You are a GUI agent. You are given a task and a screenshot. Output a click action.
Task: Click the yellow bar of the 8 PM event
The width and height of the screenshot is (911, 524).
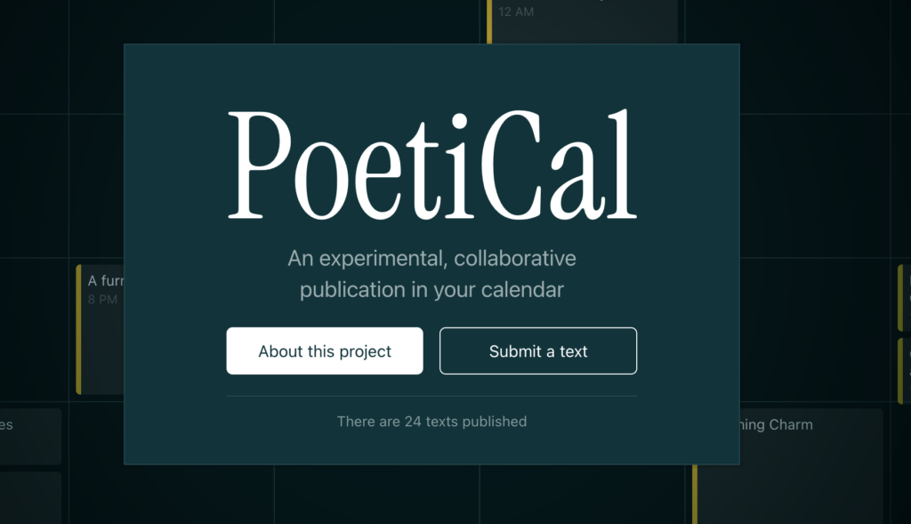[x=78, y=329]
